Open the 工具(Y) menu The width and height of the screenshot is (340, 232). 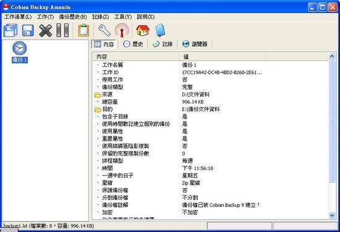point(123,17)
